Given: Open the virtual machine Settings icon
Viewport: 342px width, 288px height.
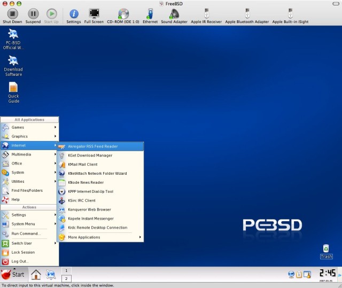Looking at the screenshot, I should pyautogui.click(x=74, y=14).
